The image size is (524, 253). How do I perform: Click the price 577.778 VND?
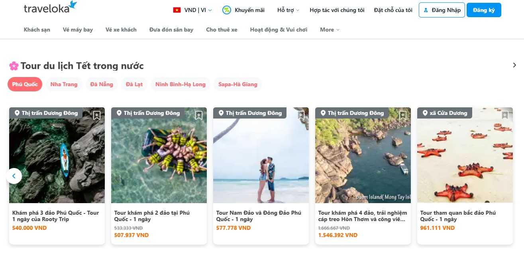pos(234,228)
